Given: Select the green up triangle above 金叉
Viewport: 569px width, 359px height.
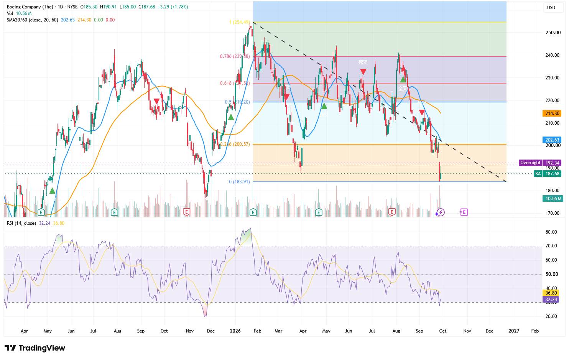Looking at the screenshot, I should [x=403, y=79].
